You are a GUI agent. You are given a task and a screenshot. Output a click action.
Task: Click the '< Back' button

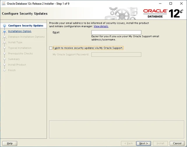(x=128, y=143)
